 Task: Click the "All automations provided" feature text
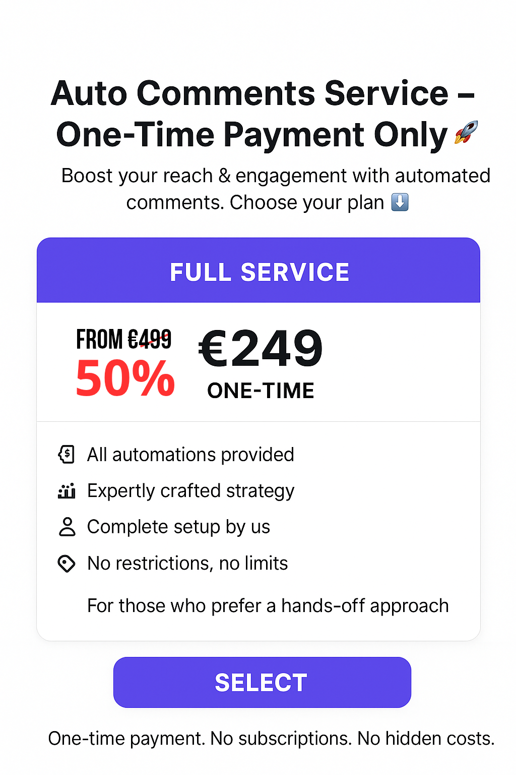click(190, 455)
